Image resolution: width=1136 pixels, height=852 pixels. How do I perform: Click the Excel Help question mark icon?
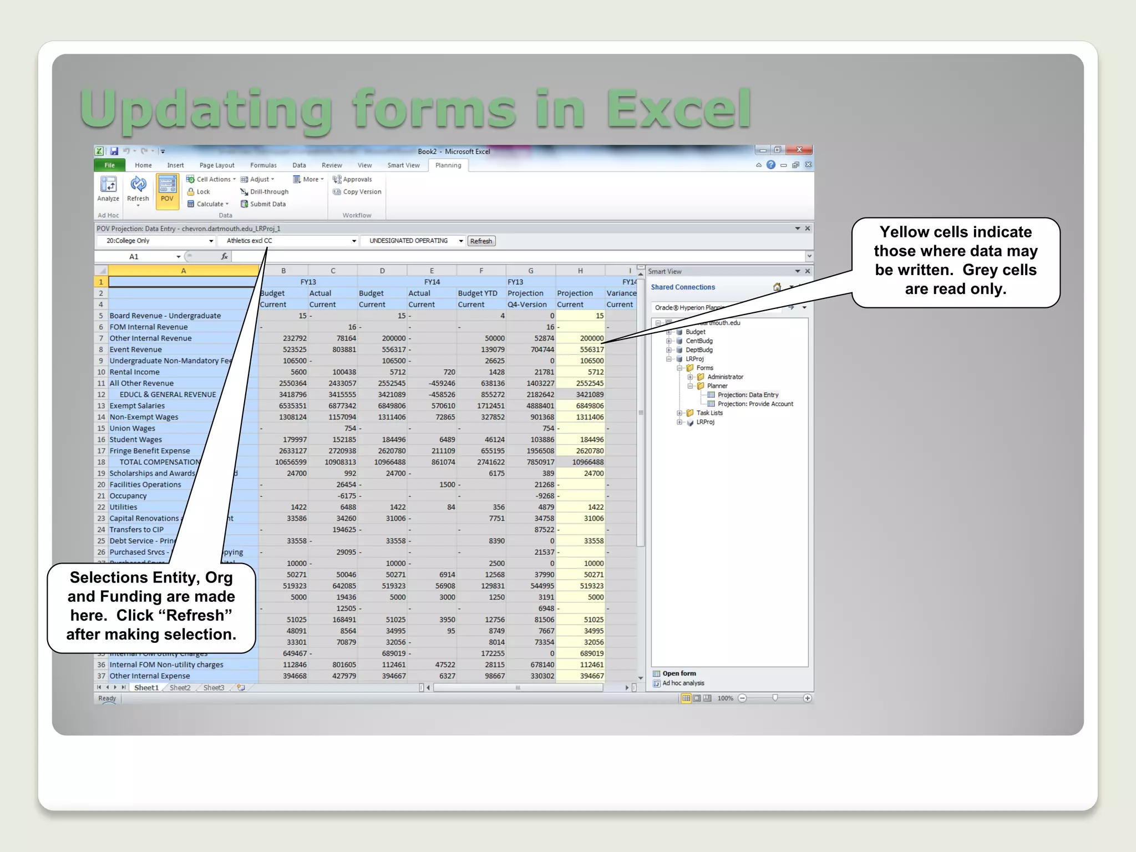pyautogui.click(x=771, y=165)
